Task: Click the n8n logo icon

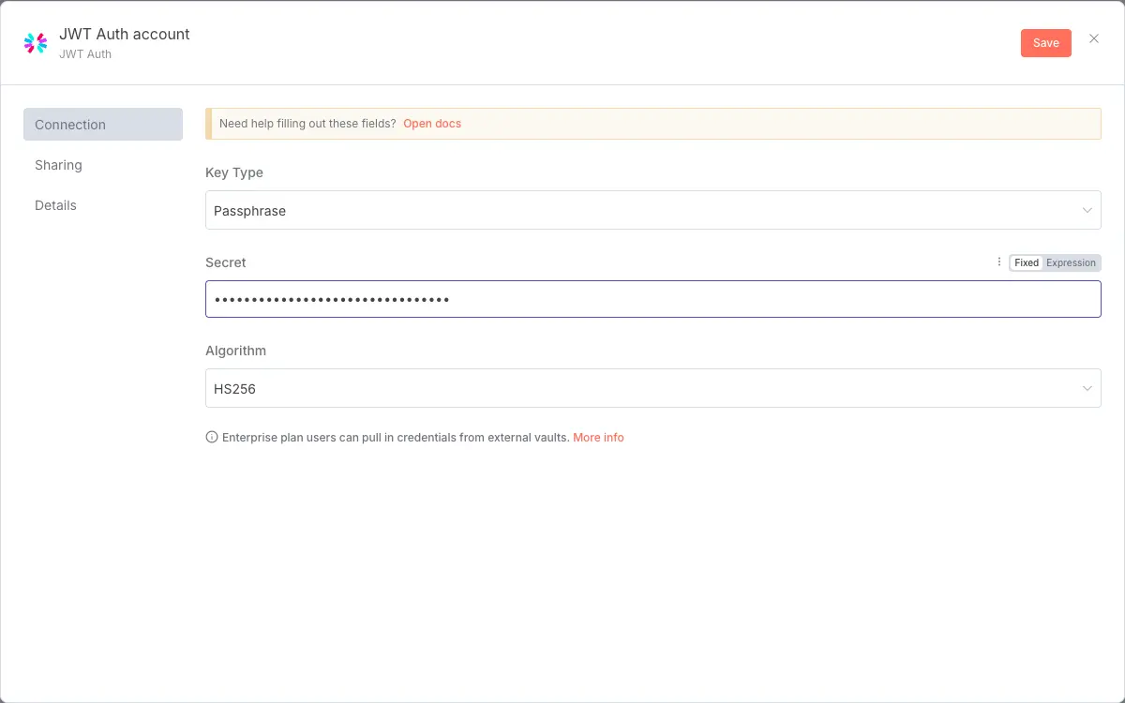Action: coord(35,42)
